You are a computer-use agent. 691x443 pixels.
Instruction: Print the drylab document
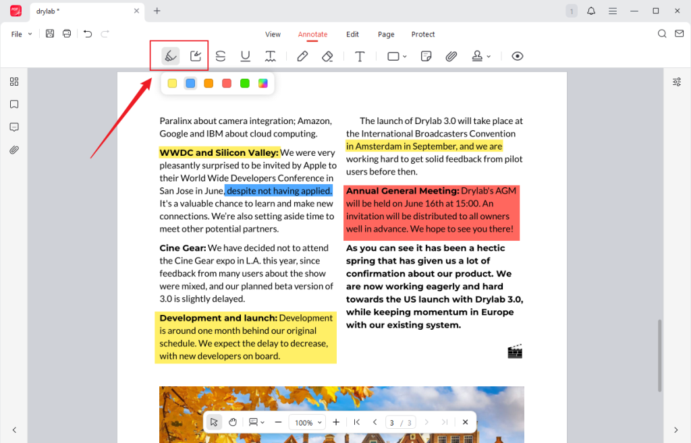tap(65, 33)
